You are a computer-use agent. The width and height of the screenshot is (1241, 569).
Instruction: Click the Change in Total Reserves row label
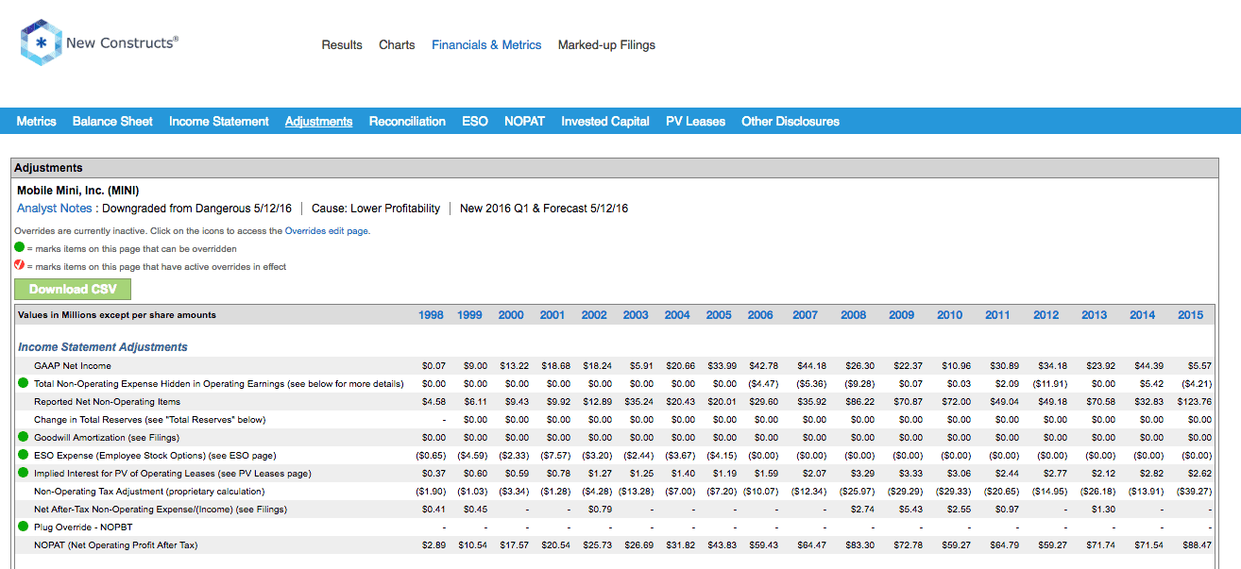tap(150, 420)
